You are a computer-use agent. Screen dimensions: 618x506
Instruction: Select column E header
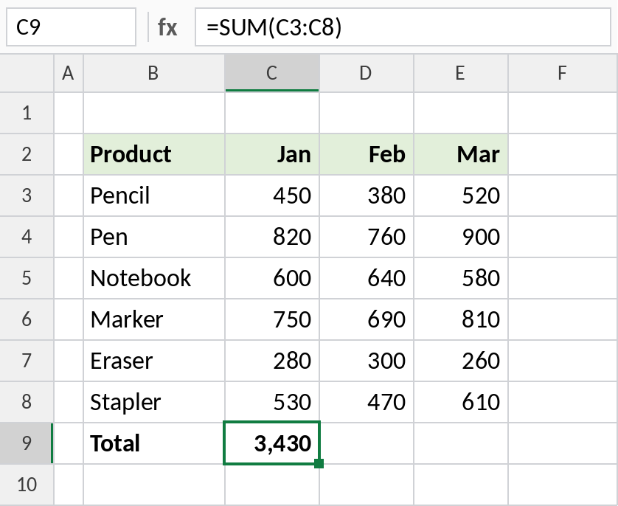pyautogui.click(x=461, y=73)
